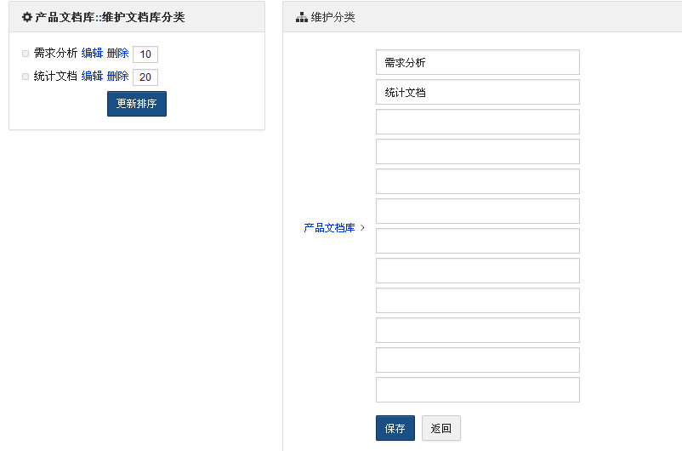Click the chevron arrow after 产品文档库
The image size is (682, 451).
[x=363, y=228]
